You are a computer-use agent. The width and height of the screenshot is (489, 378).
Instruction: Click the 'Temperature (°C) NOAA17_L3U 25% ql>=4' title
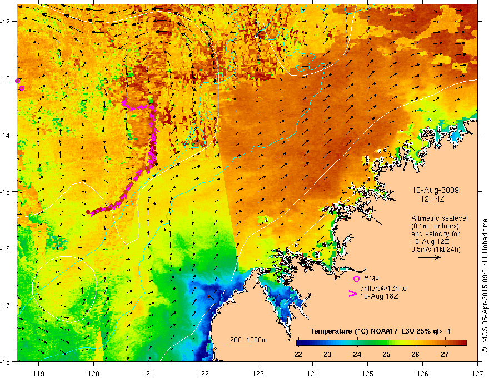(x=380, y=331)
